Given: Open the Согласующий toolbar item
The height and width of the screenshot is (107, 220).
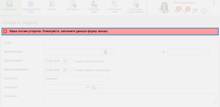Looking at the screenshot, I should coord(94,7).
